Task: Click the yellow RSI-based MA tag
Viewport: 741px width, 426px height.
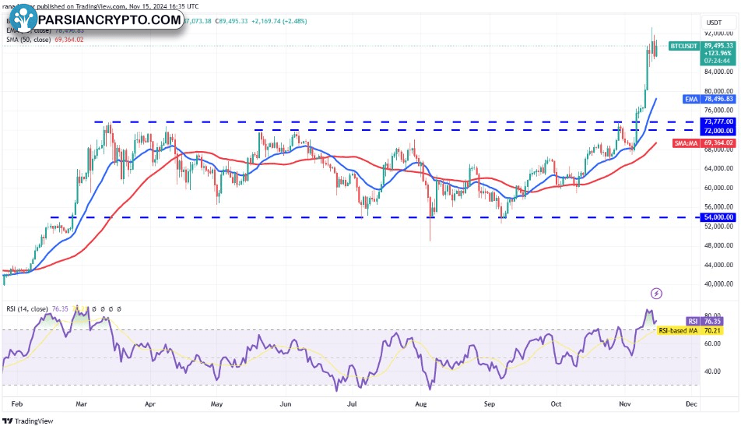Action: tap(678, 330)
